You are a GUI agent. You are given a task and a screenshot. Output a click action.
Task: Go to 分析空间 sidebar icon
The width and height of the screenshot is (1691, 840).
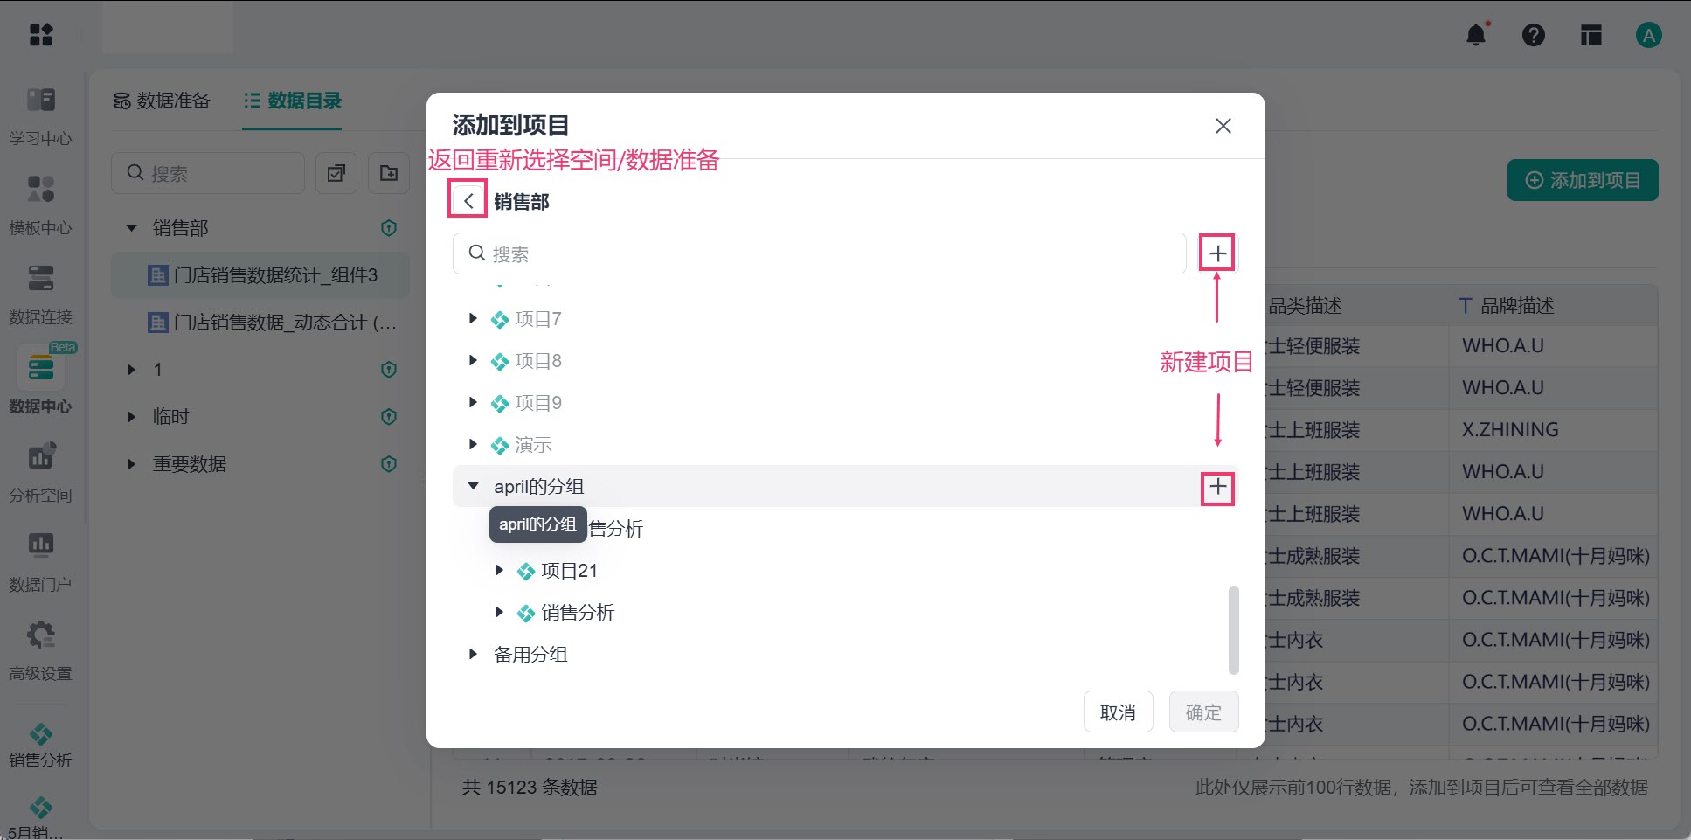pyautogui.click(x=40, y=472)
